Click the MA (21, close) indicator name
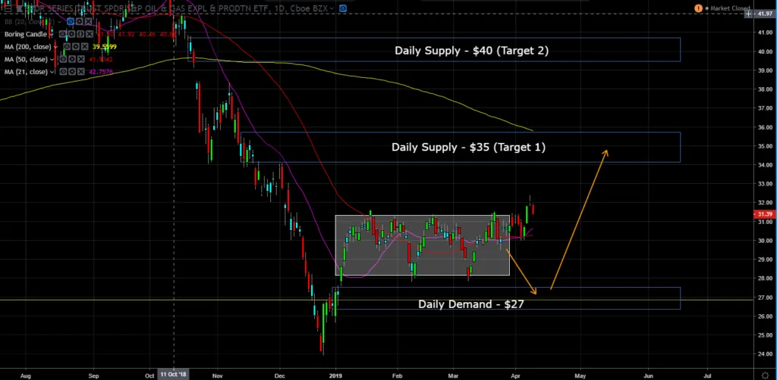 coord(26,72)
